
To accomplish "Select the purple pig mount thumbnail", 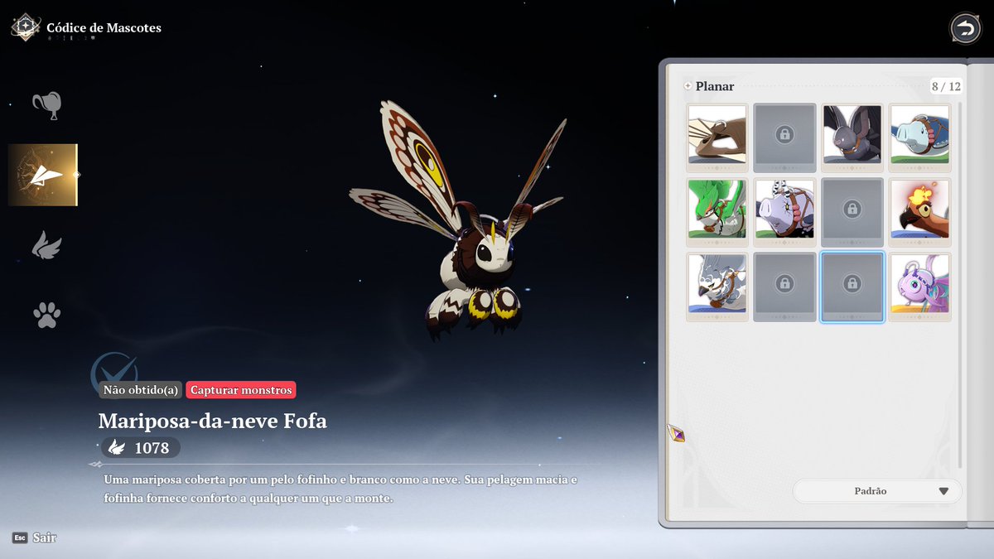I will pos(784,212).
